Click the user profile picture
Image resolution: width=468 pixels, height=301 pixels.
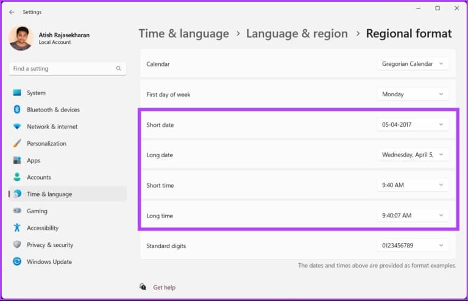click(x=21, y=38)
